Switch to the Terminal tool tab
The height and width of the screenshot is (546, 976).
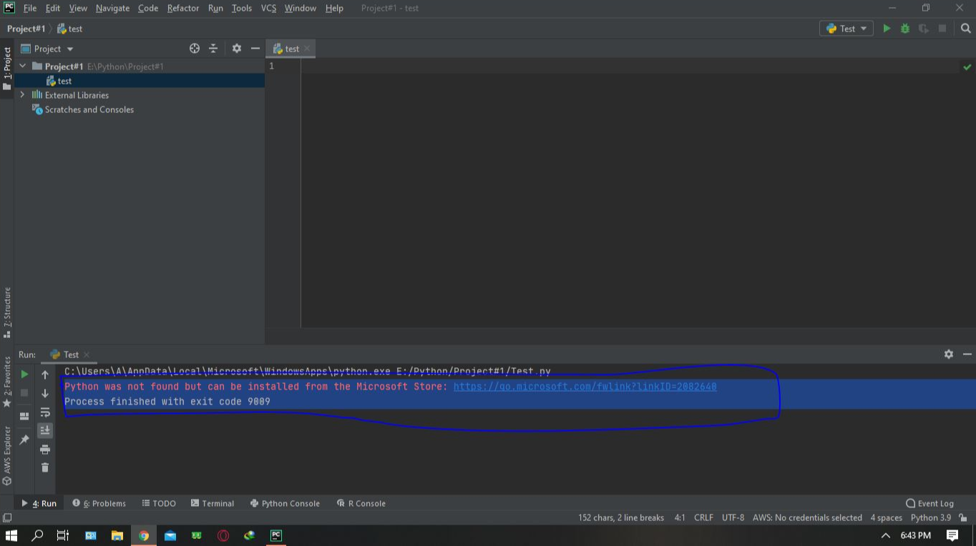[x=213, y=503]
